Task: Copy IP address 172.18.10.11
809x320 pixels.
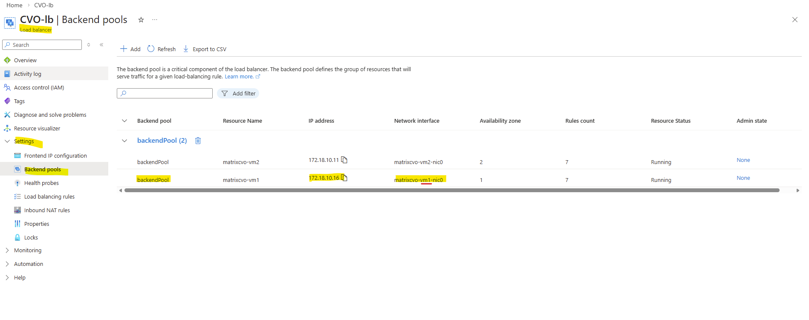Action: click(x=344, y=160)
